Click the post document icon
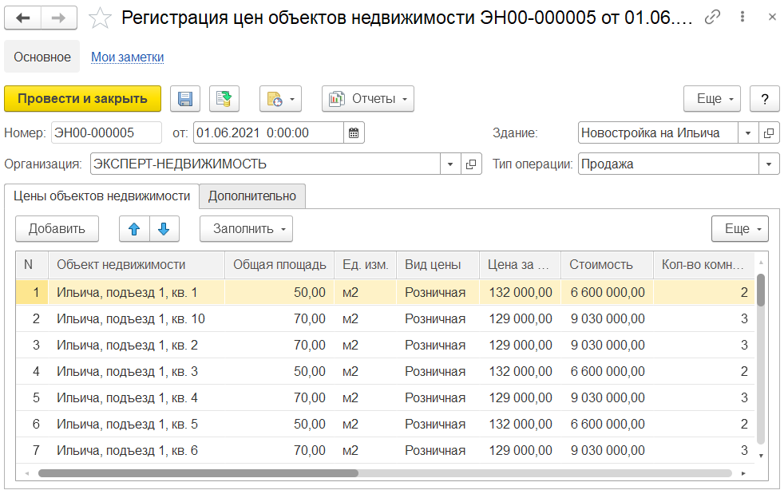784x494 pixels. coord(224,99)
